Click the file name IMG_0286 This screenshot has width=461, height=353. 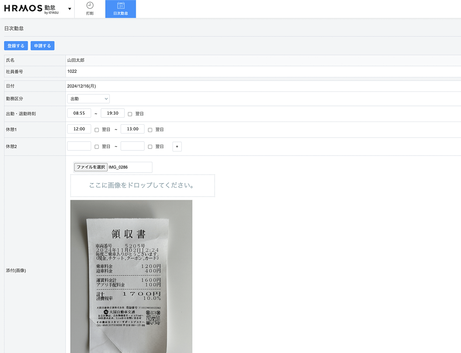(x=118, y=167)
